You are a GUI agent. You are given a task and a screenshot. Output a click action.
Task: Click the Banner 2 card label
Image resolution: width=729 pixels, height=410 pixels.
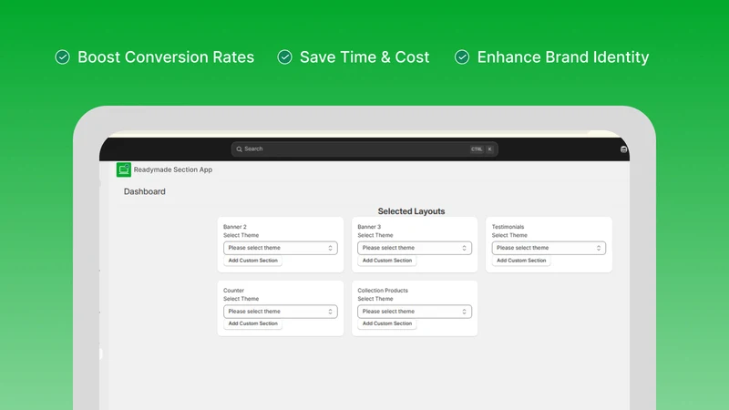[235, 227]
